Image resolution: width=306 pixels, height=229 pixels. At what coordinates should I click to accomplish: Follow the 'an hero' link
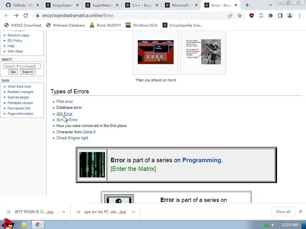[169, 80]
